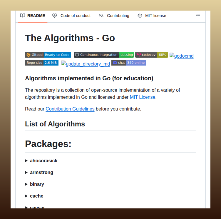Screen dimensions: 221x219
Task: Switch to the Contributing tab
Action: tap(114, 16)
